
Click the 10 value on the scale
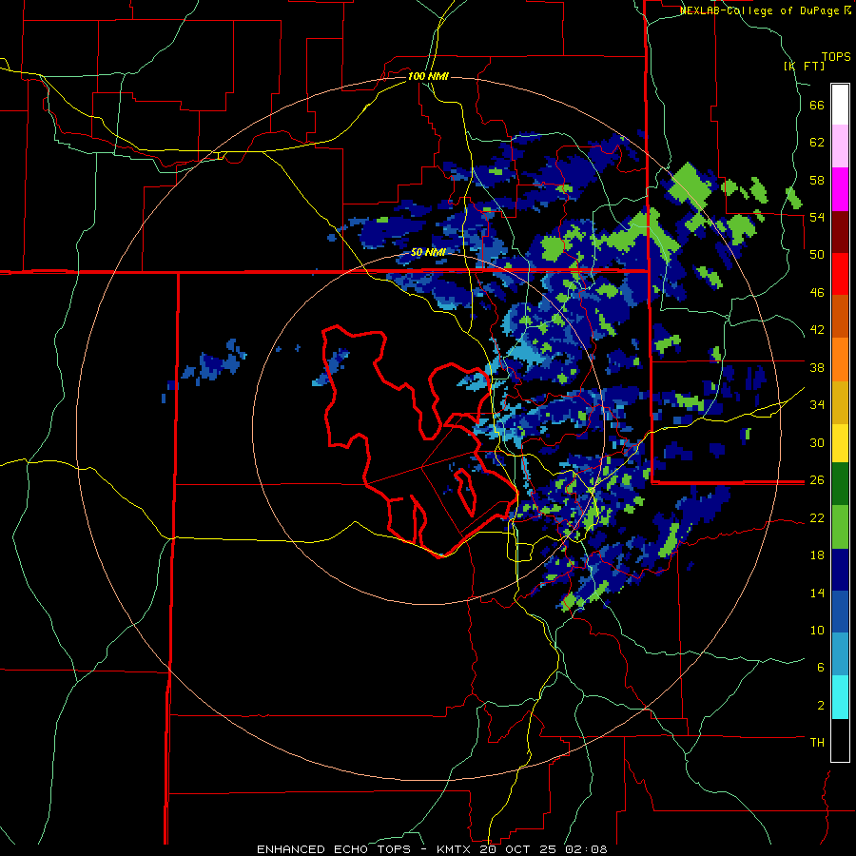[817, 631]
